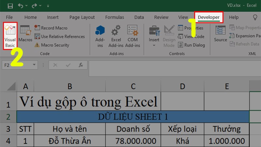Expand the Name Box dropdown
The height and width of the screenshot is (147, 261).
[x=34, y=65]
